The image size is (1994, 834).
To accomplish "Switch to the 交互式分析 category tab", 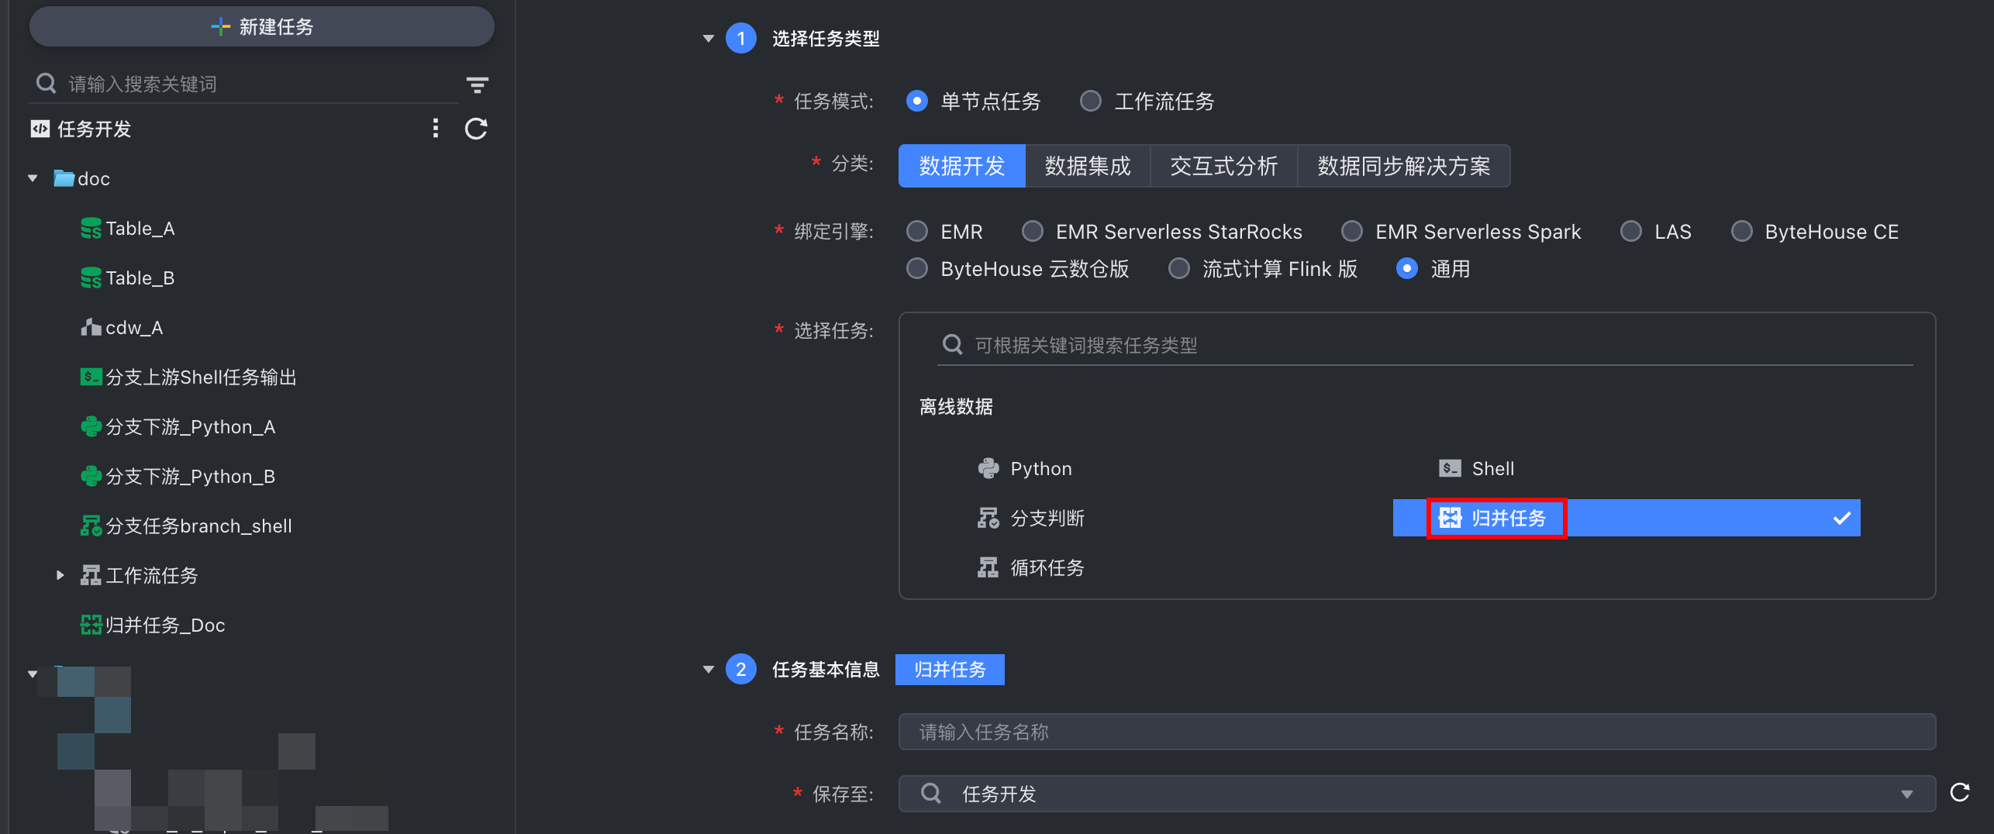I will pos(1223,166).
